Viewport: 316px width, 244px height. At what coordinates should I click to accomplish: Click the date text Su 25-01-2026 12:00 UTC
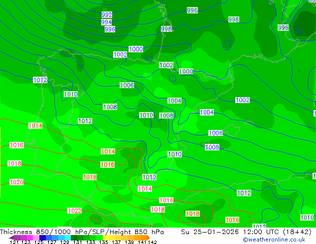231,232
